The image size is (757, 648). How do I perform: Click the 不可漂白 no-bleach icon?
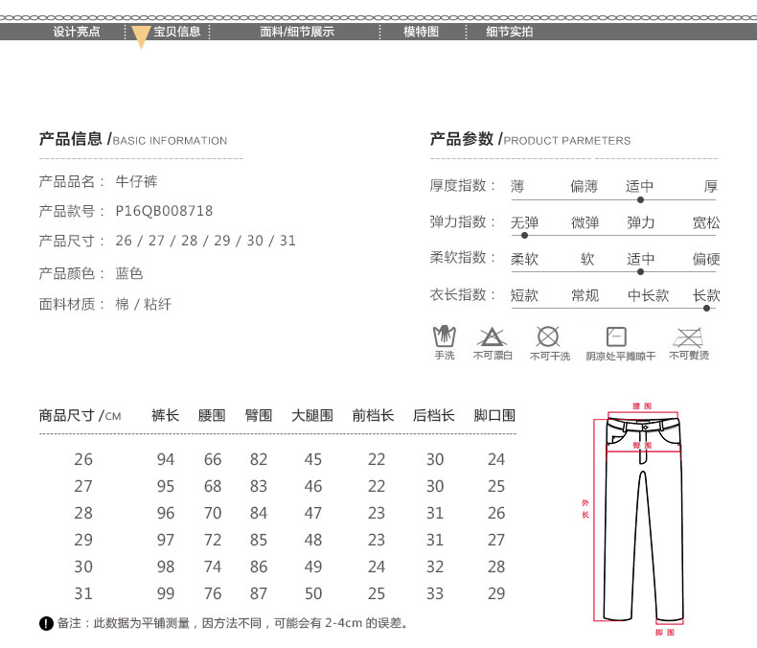coord(492,336)
